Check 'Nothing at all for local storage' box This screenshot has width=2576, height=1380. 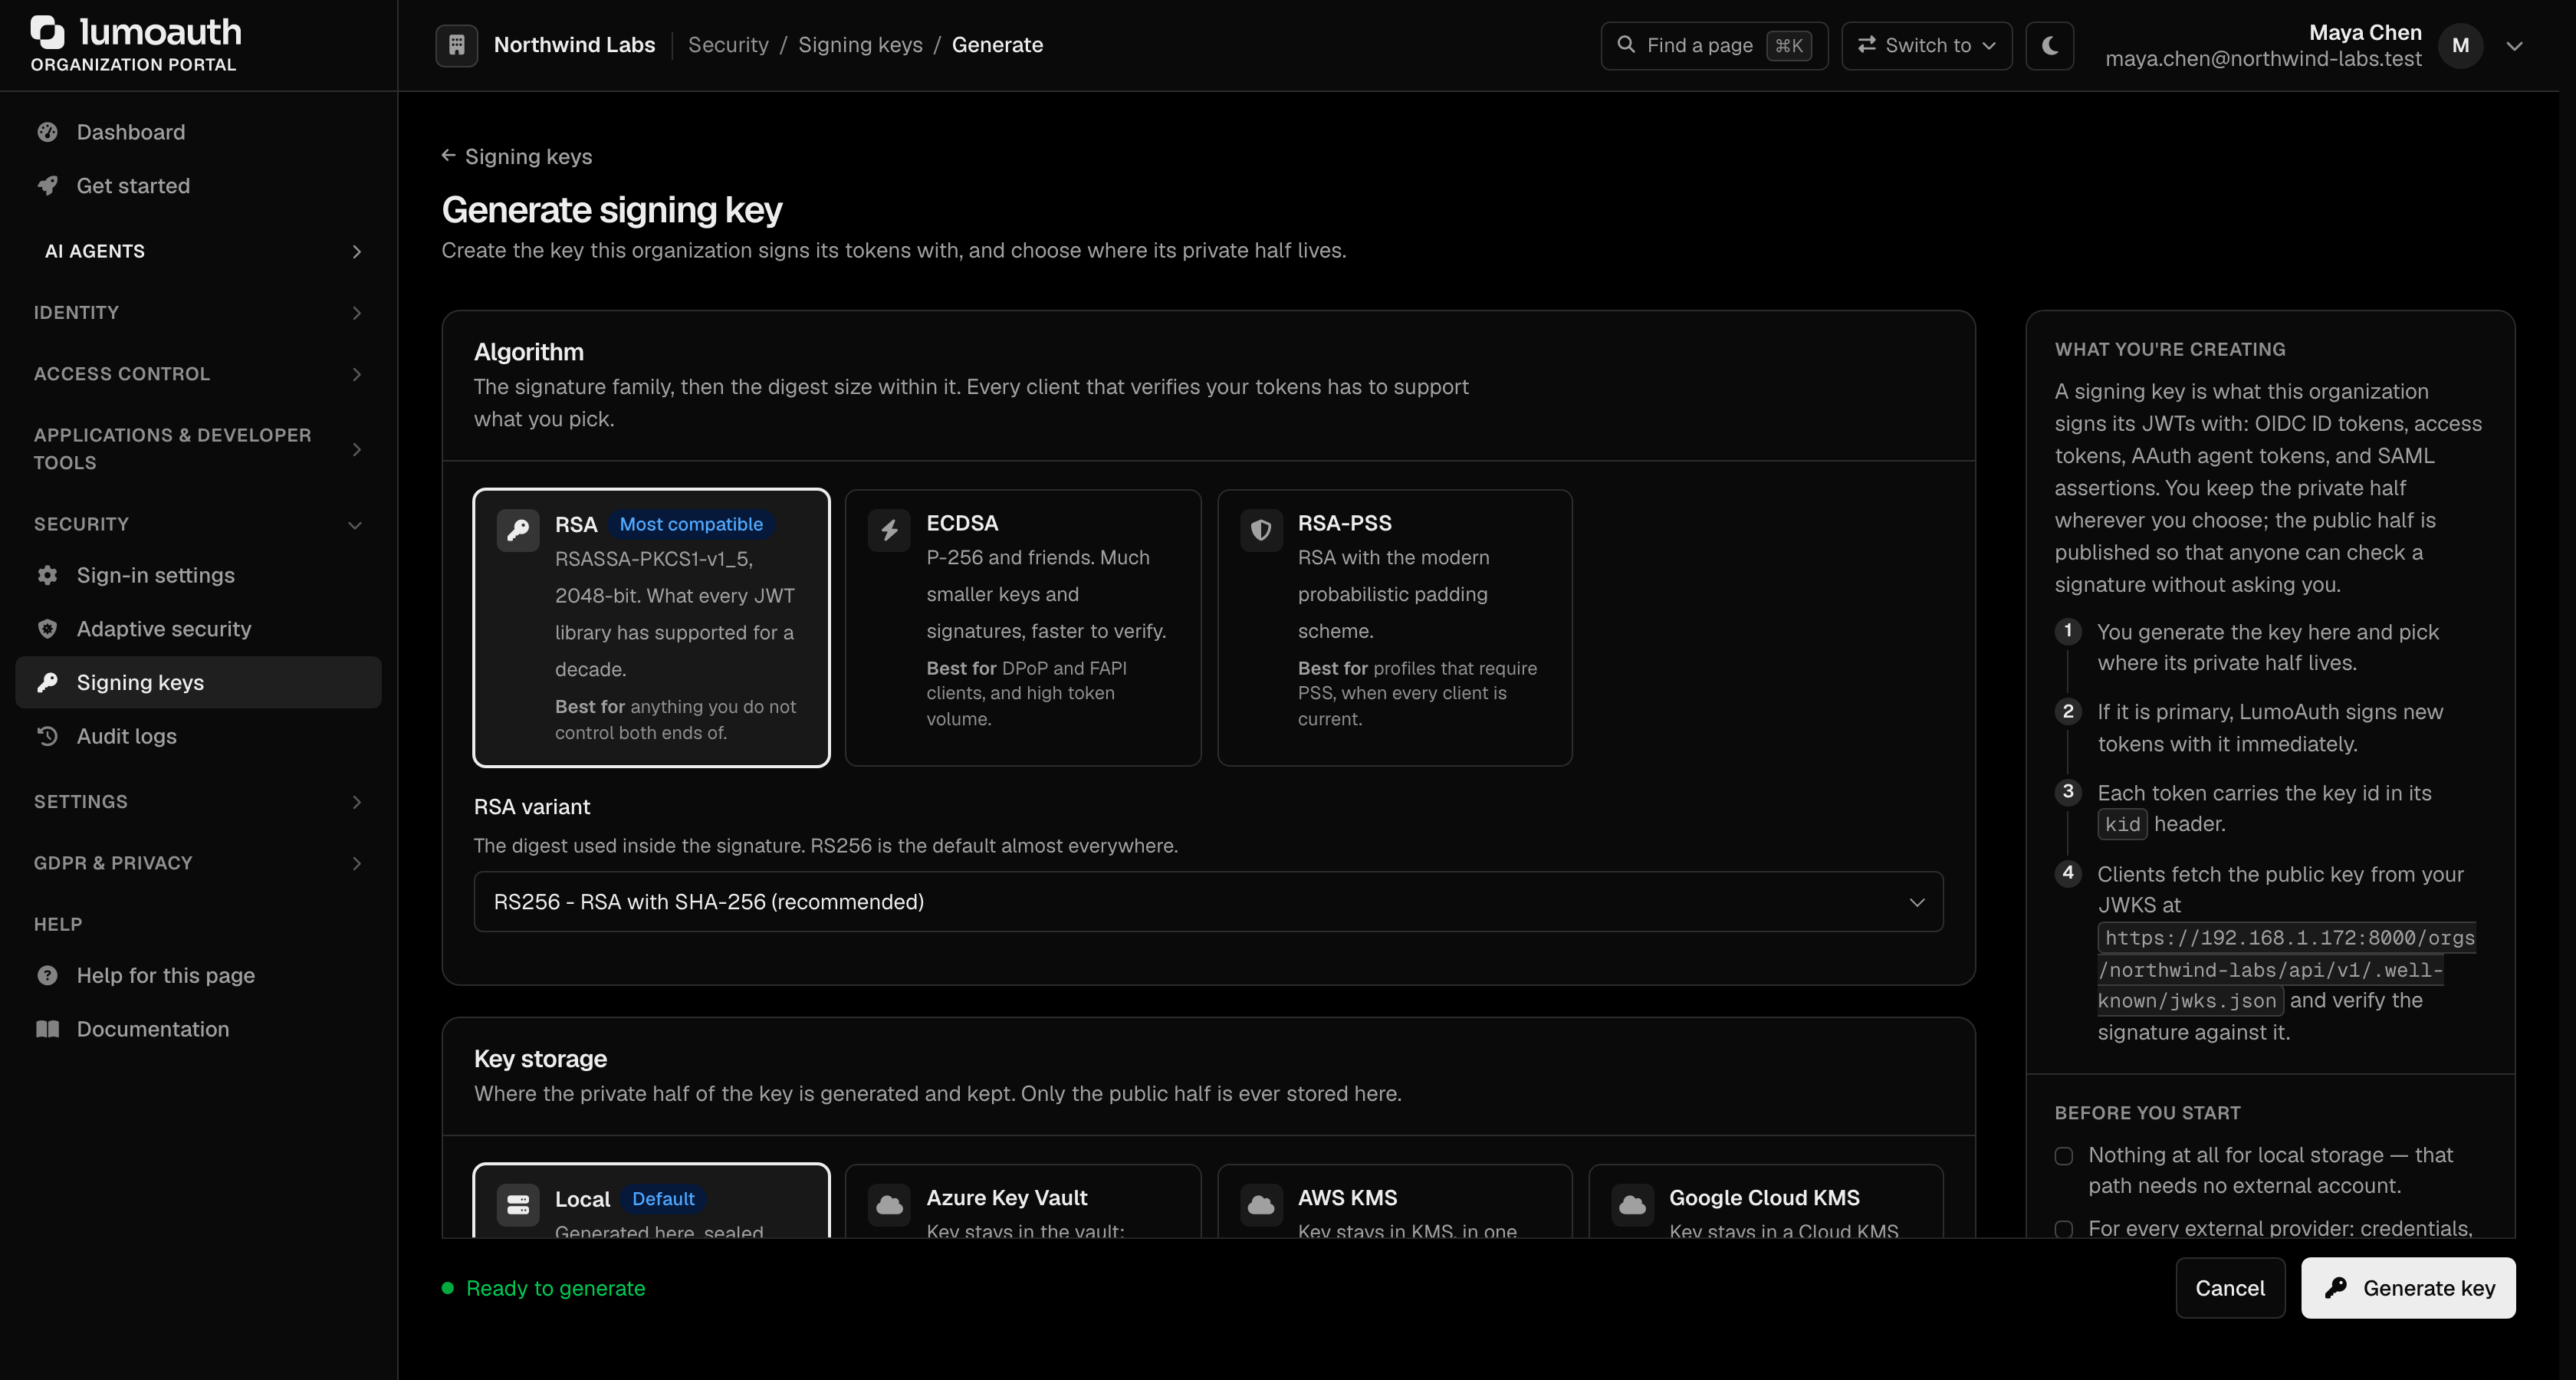pyautogui.click(x=2064, y=1156)
